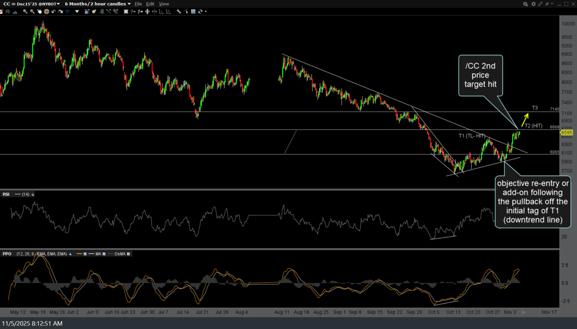Expand the dropdown arrow beside refresh icon
This screenshot has height=329, width=577.
click(x=205, y=11)
